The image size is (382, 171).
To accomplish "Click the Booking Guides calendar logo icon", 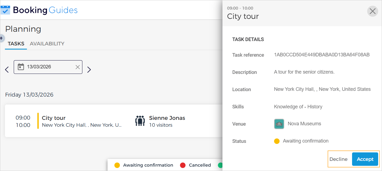I will pos(5,10).
